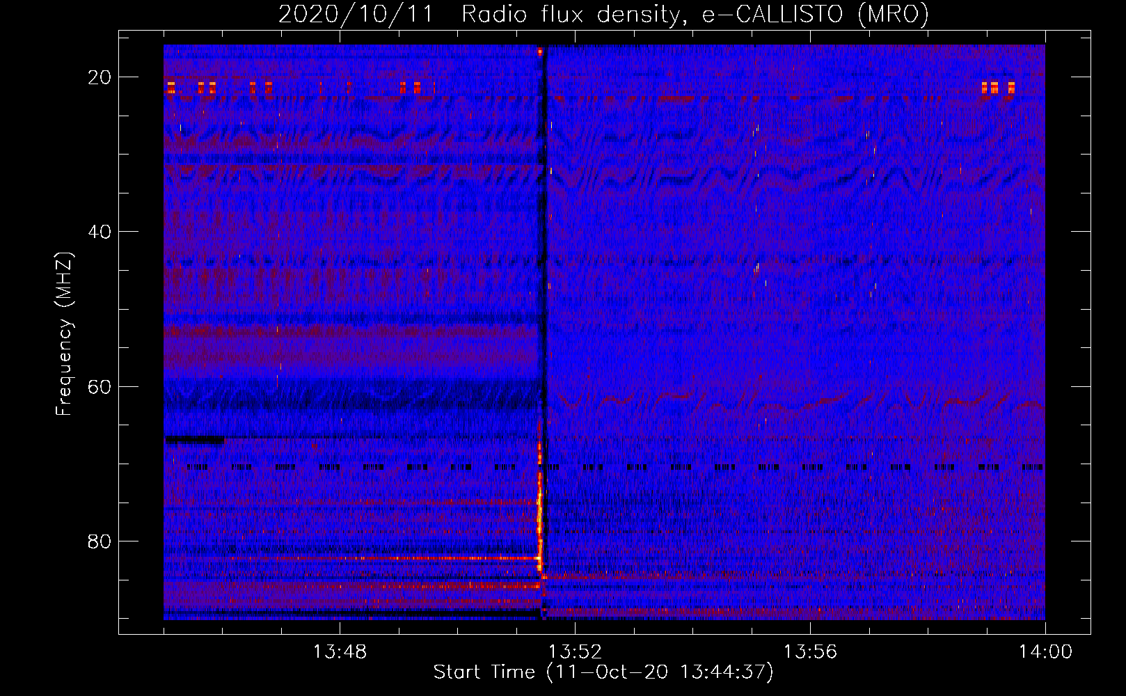Click the black horizontal bar near 67 MHz

194,440
